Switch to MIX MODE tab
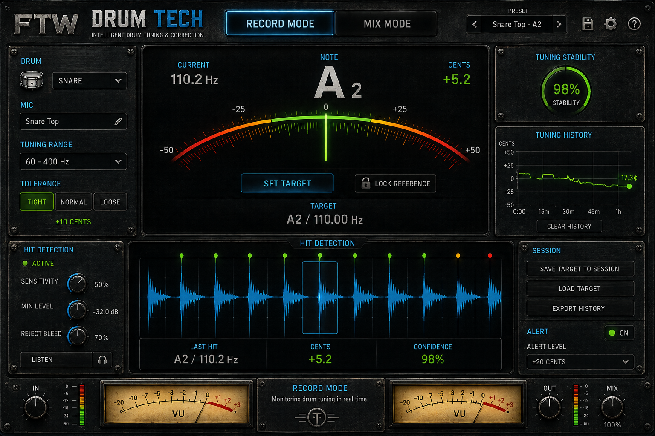 pos(387,23)
